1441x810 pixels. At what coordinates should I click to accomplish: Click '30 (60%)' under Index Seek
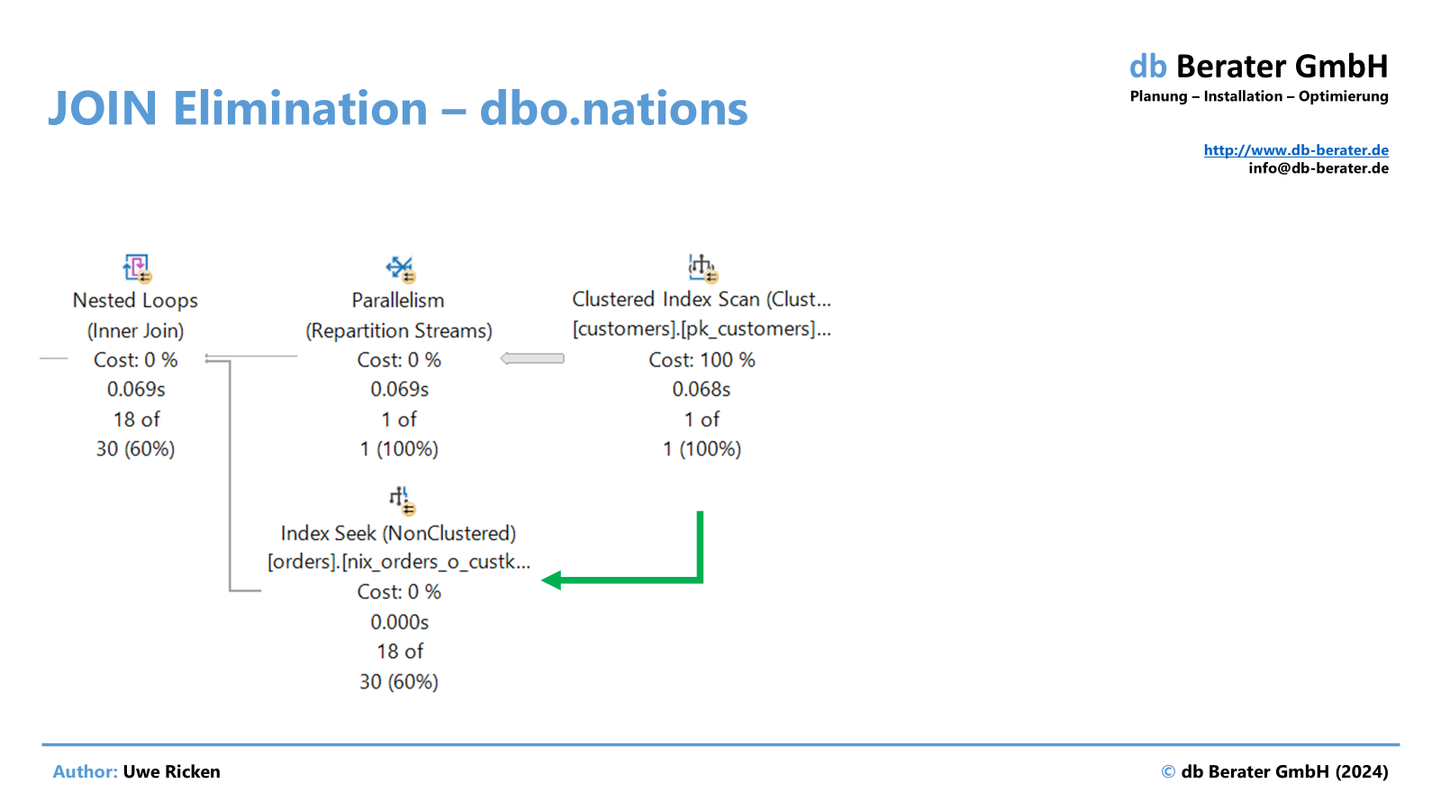pyautogui.click(x=399, y=682)
